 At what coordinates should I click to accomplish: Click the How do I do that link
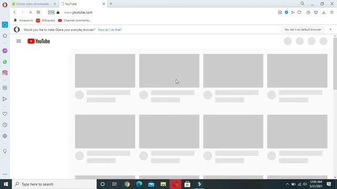tap(110, 30)
